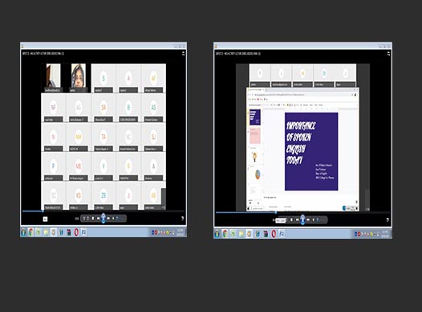Click play/pause in the Spoken English slide player
The height and width of the screenshot is (312, 422).
(x=302, y=220)
